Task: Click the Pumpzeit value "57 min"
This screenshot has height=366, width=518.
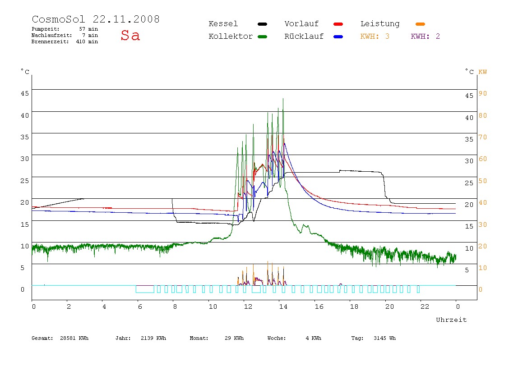Action: pyautogui.click(x=88, y=29)
